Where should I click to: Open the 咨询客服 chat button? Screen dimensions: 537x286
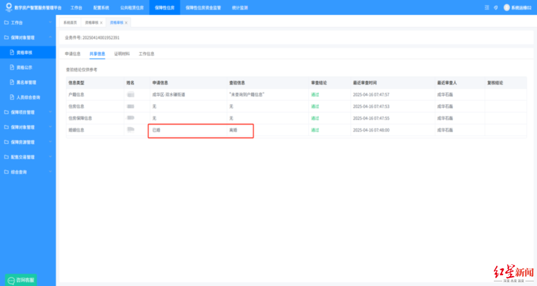point(21,280)
